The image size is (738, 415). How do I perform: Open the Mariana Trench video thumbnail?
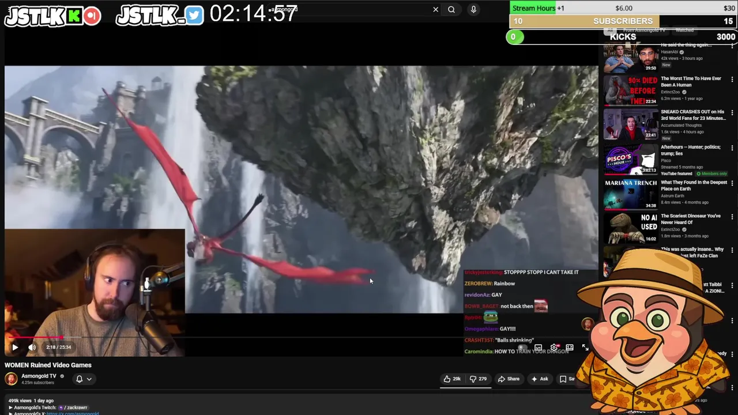pos(630,194)
